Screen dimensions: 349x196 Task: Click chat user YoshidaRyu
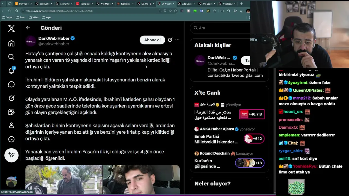tap(305, 166)
